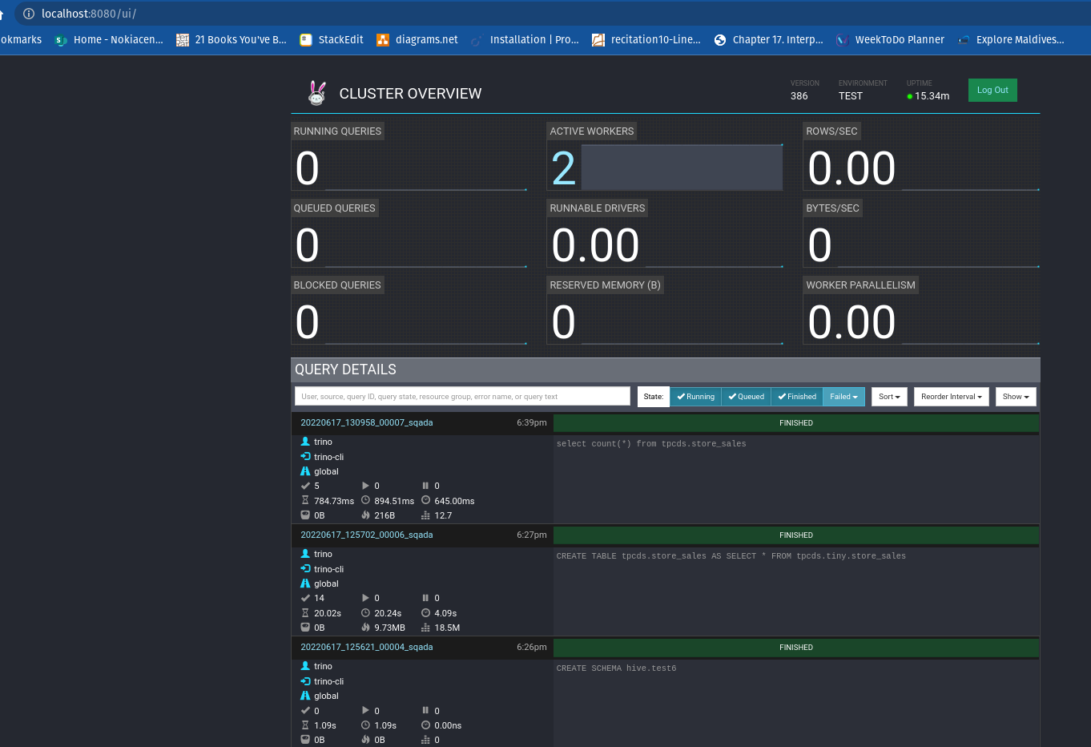Open the Explore Maldives bookmark
Screen dimensions: 1091x747
[1012, 39]
